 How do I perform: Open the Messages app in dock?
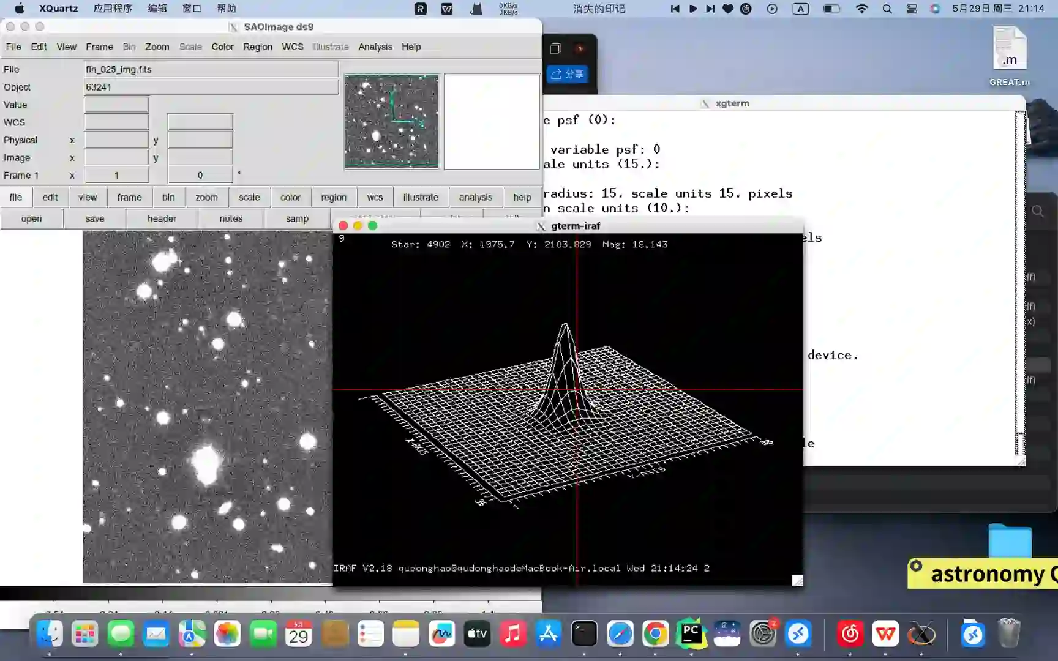click(x=121, y=633)
